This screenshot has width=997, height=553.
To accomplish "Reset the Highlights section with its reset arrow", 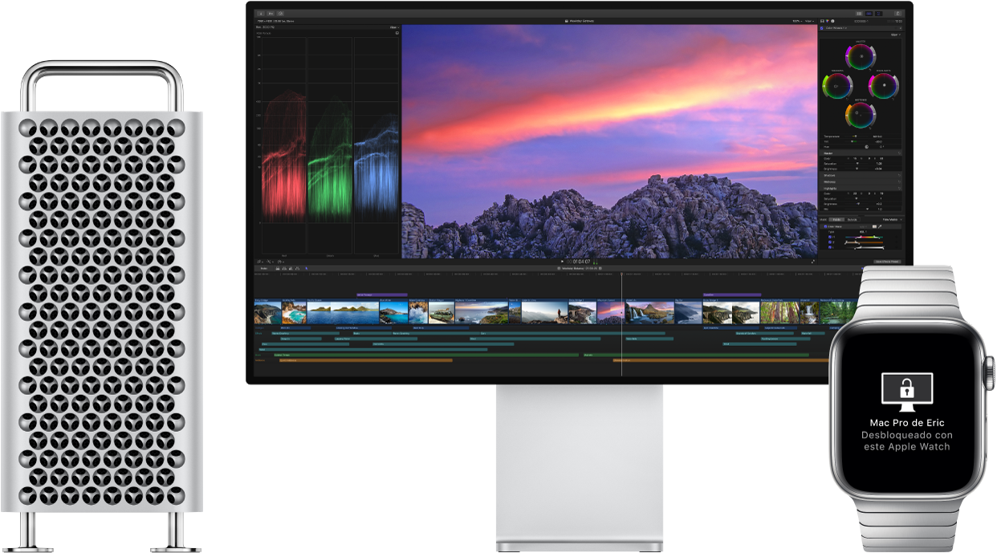I will click(900, 188).
